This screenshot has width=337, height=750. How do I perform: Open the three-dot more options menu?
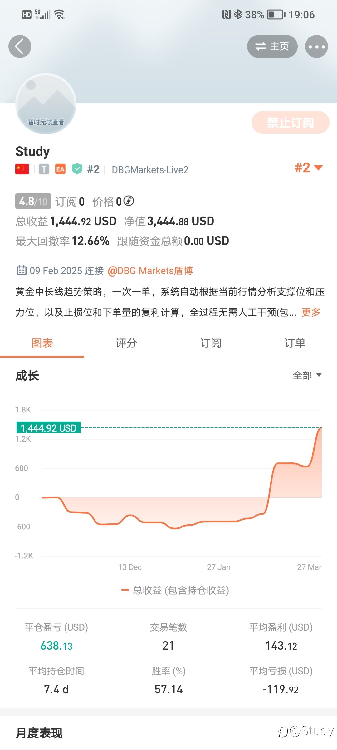[x=316, y=47]
